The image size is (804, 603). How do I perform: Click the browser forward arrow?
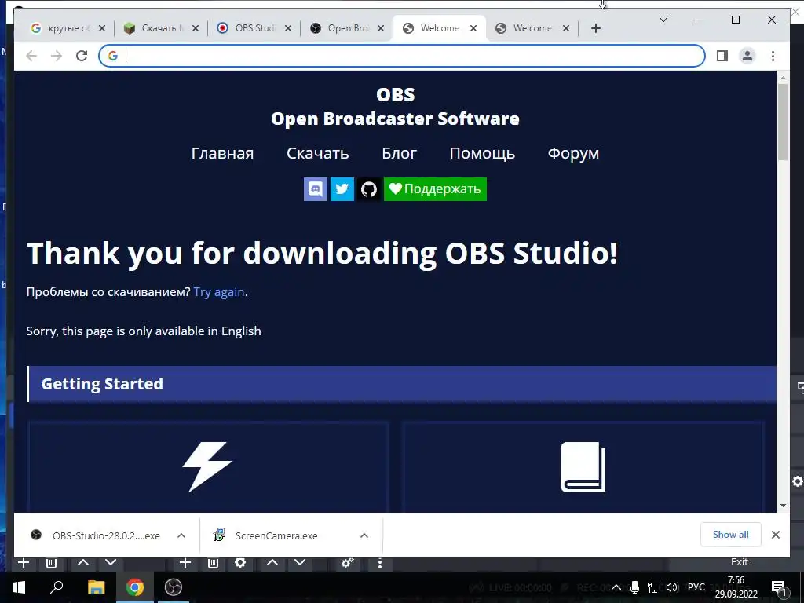57,56
